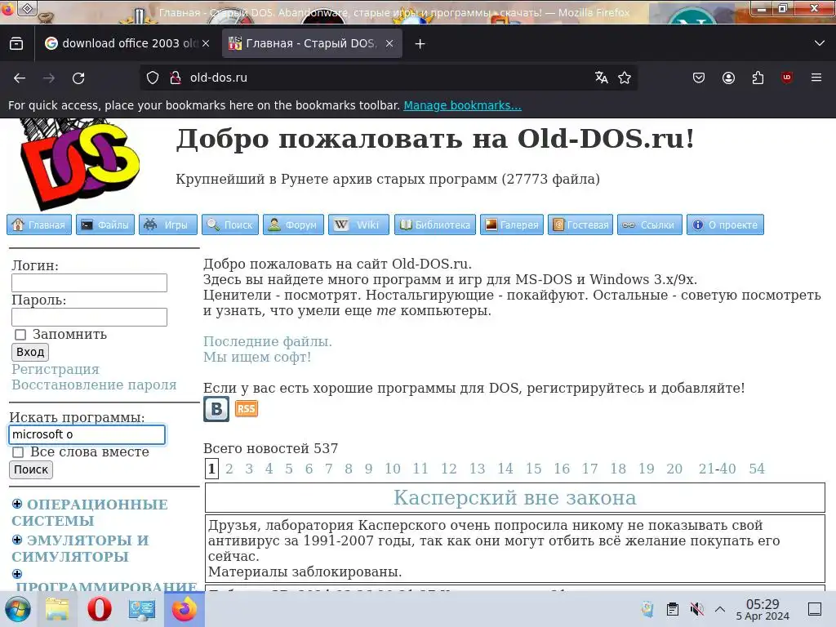Open the Галерея site menu button

click(512, 225)
